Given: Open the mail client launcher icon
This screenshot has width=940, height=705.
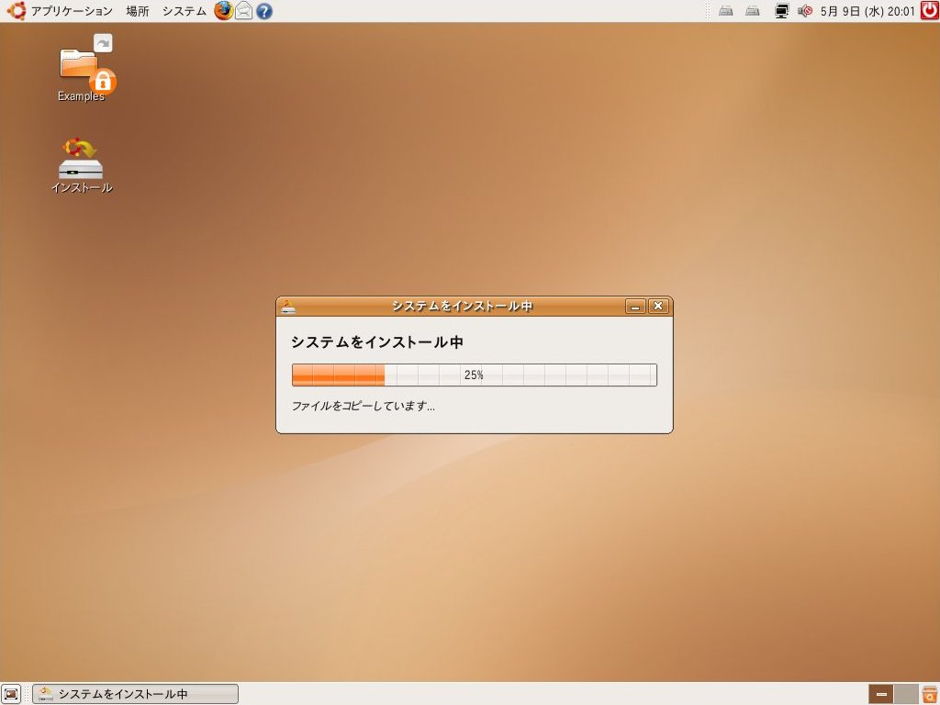Looking at the screenshot, I should pos(243,11).
